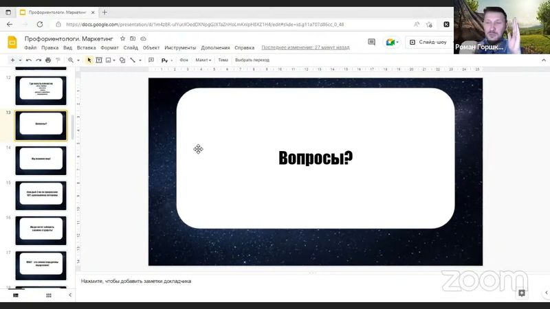Reload the page with refresh icon
The image size is (550, 309).
[40, 25]
